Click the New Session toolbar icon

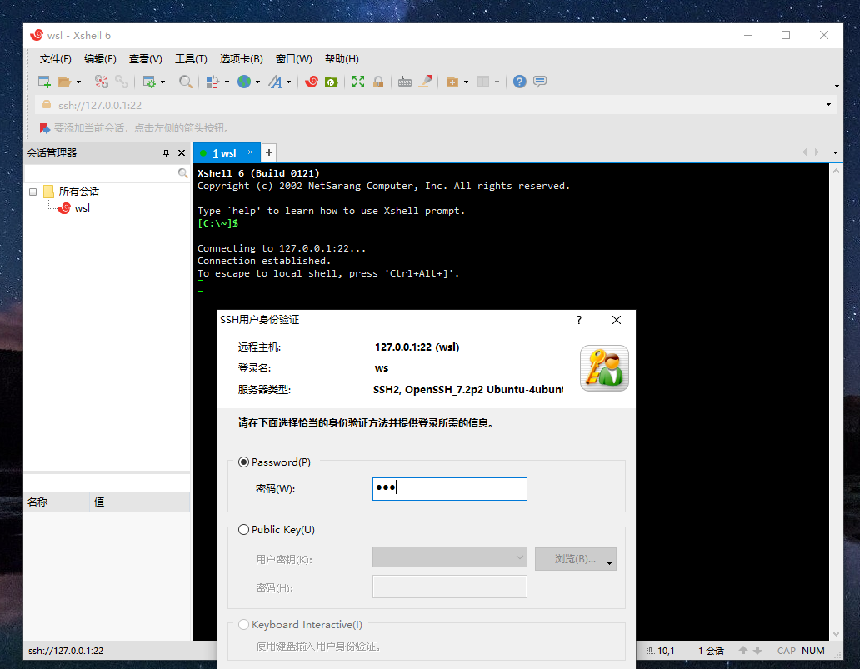45,82
